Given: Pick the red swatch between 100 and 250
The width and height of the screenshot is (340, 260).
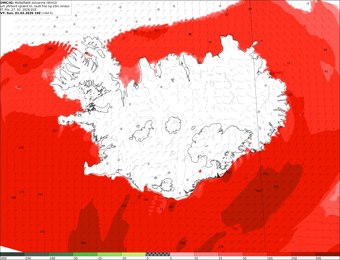Looking at the screenshot, I should (279, 254).
